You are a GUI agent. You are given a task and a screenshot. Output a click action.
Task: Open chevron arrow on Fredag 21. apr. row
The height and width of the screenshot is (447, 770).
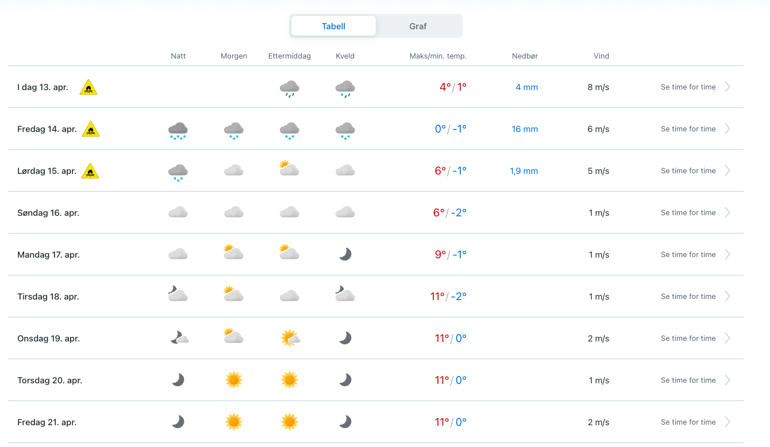click(x=727, y=422)
